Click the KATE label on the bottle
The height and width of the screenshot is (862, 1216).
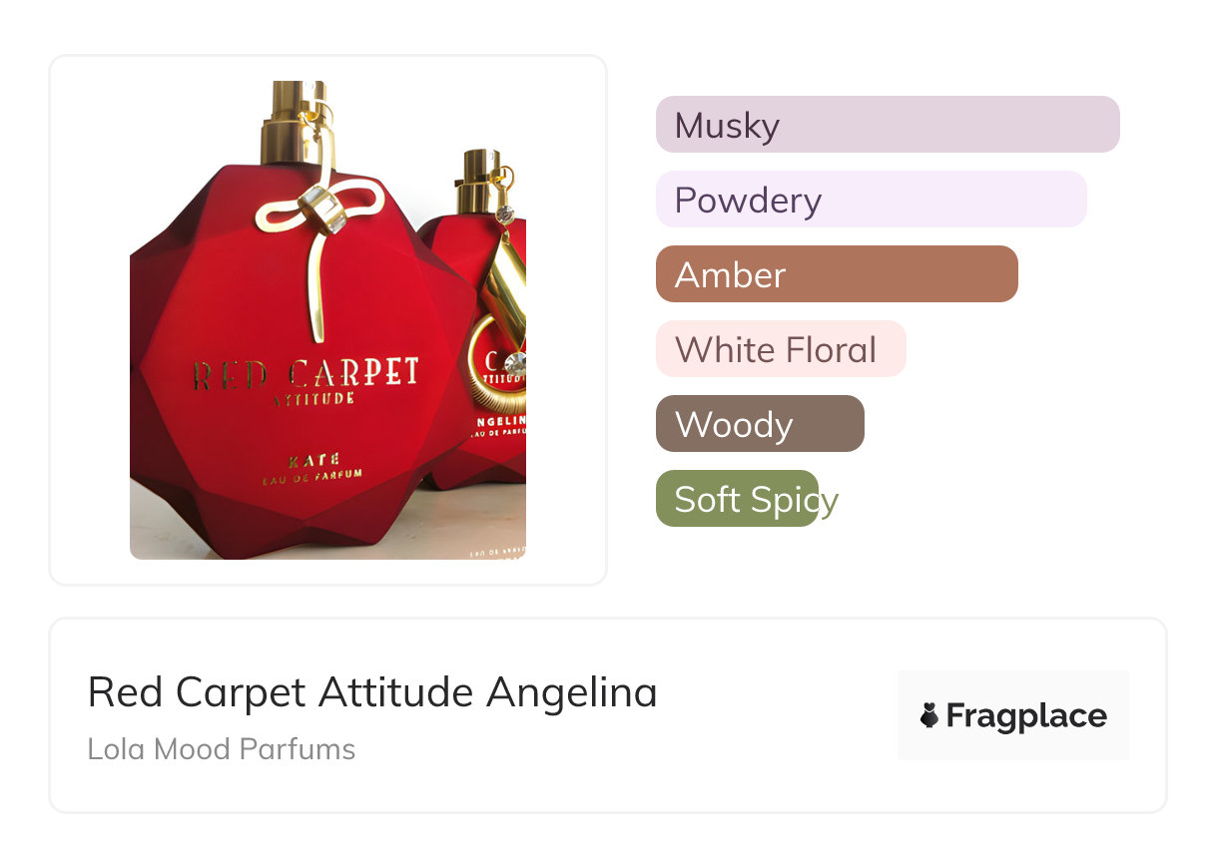[x=312, y=460]
